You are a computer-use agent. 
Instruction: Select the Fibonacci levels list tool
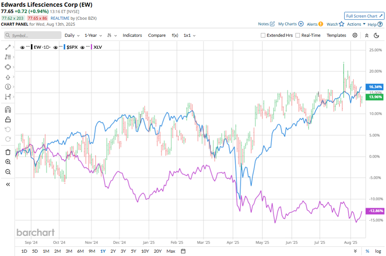pyautogui.click(x=8, y=57)
